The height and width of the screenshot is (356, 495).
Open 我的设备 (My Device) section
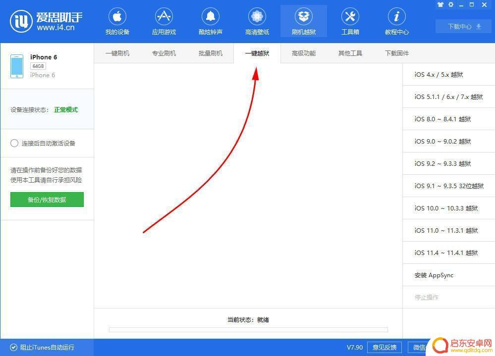tap(117, 21)
